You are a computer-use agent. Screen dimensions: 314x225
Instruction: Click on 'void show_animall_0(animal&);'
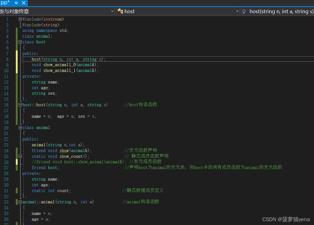click(x=65, y=65)
